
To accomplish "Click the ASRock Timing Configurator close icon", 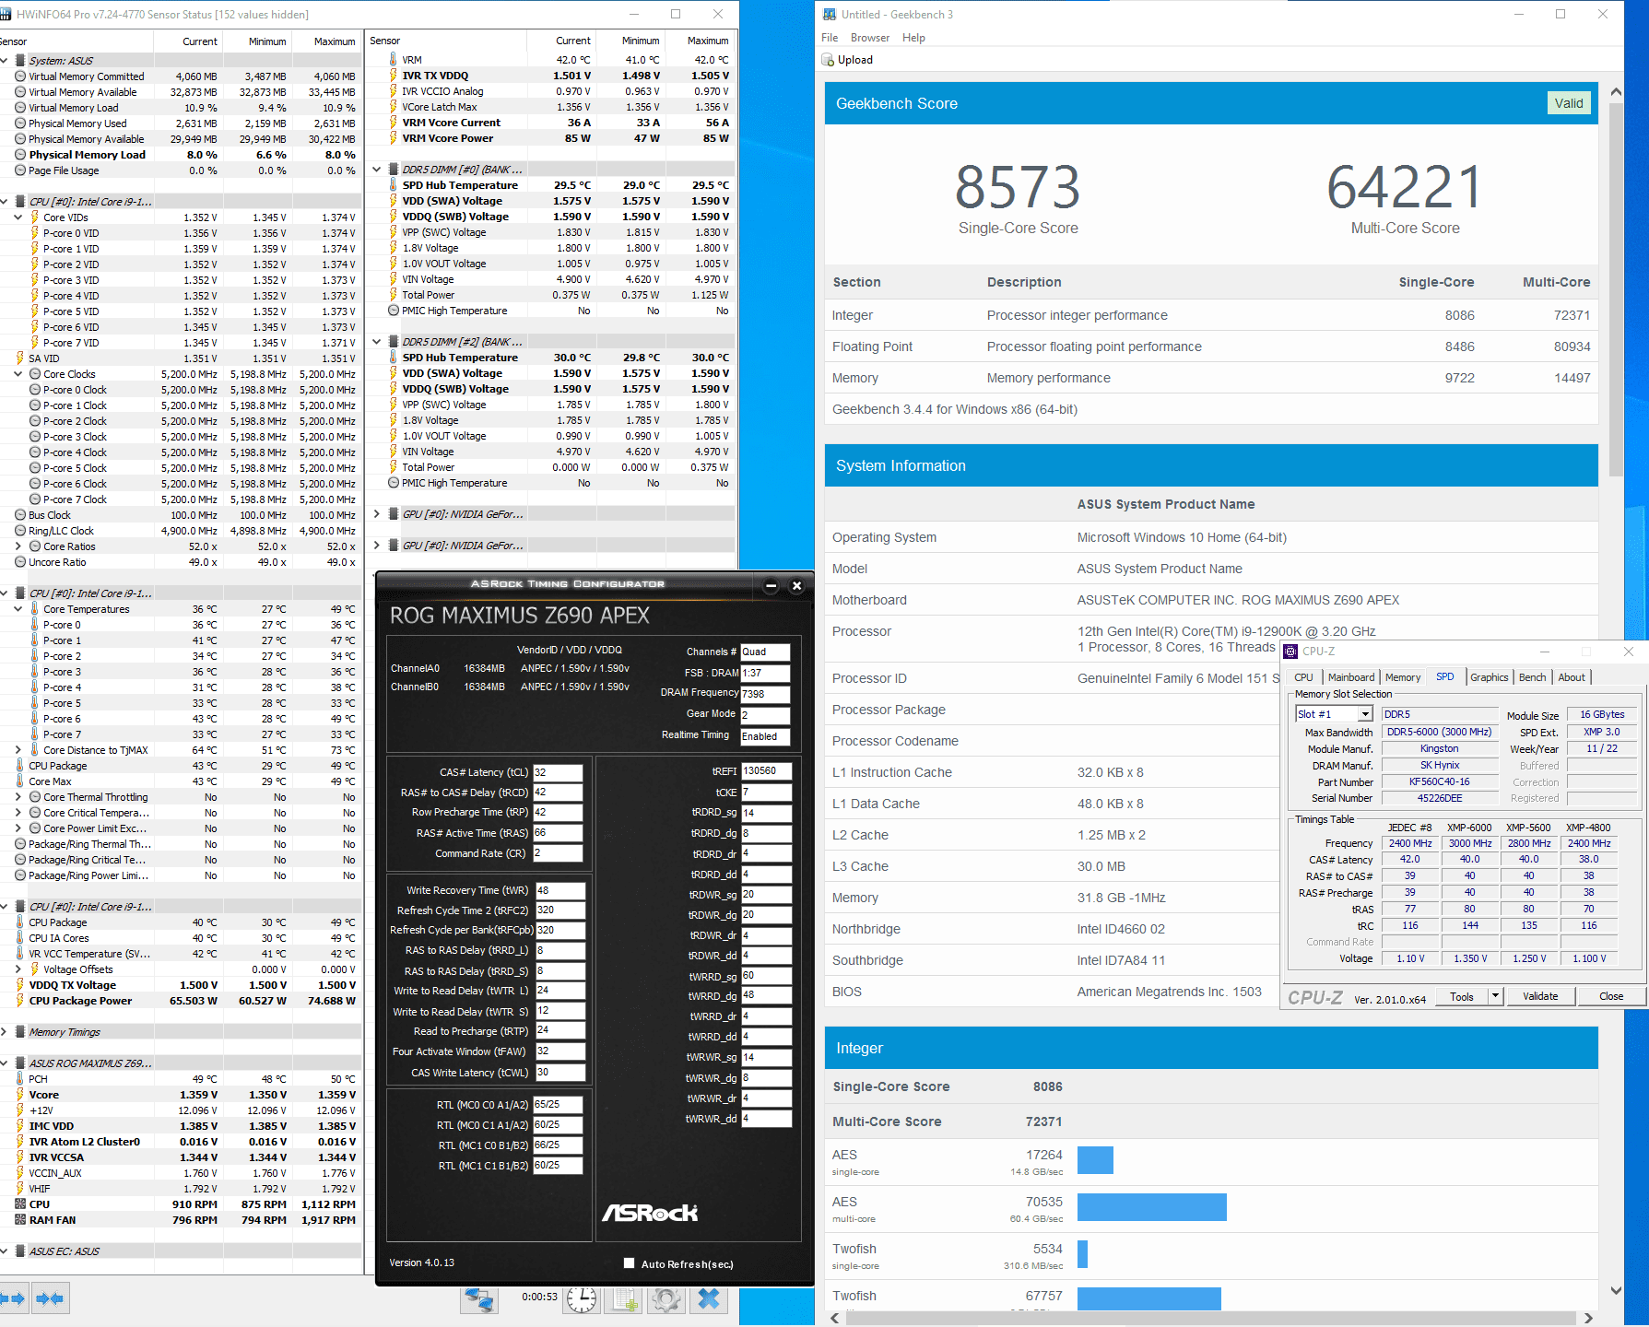I will (797, 585).
